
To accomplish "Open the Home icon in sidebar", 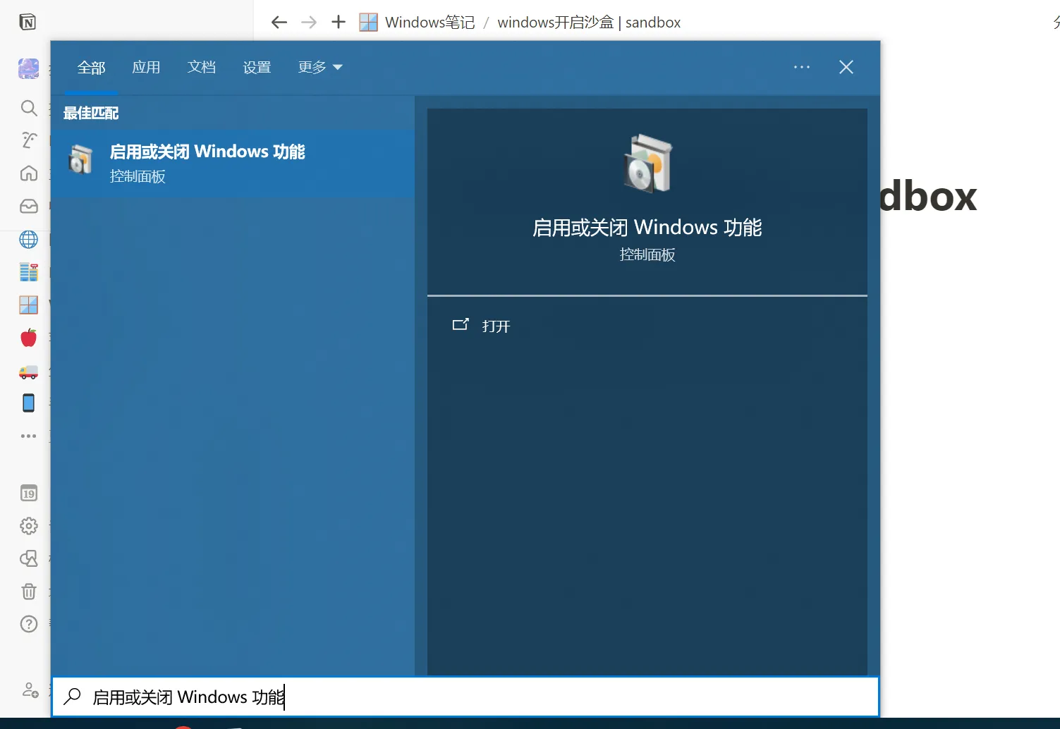I will (29, 173).
